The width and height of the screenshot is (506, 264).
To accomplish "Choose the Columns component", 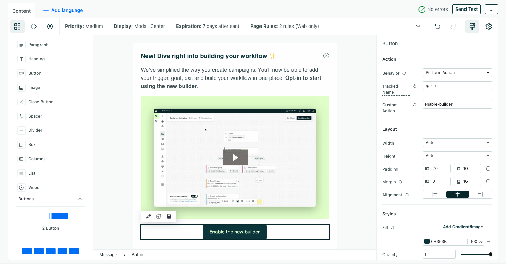I will tap(37, 159).
